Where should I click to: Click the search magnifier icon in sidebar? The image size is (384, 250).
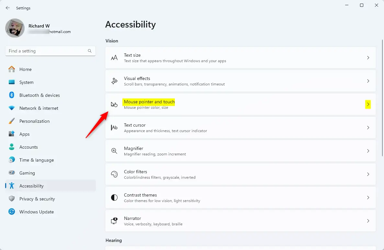click(90, 51)
